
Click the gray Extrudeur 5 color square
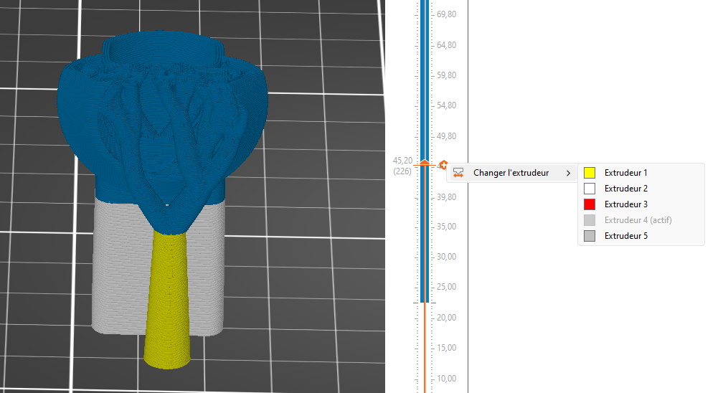(x=590, y=236)
